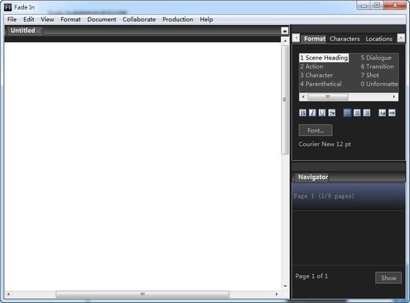Screen dimensions: 410x303
Task: Toggle underline formatting button
Action: click(x=322, y=112)
